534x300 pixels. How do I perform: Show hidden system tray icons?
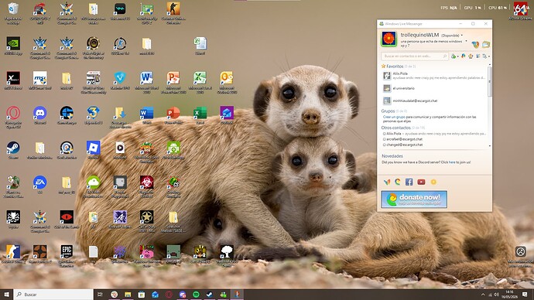click(x=483, y=295)
